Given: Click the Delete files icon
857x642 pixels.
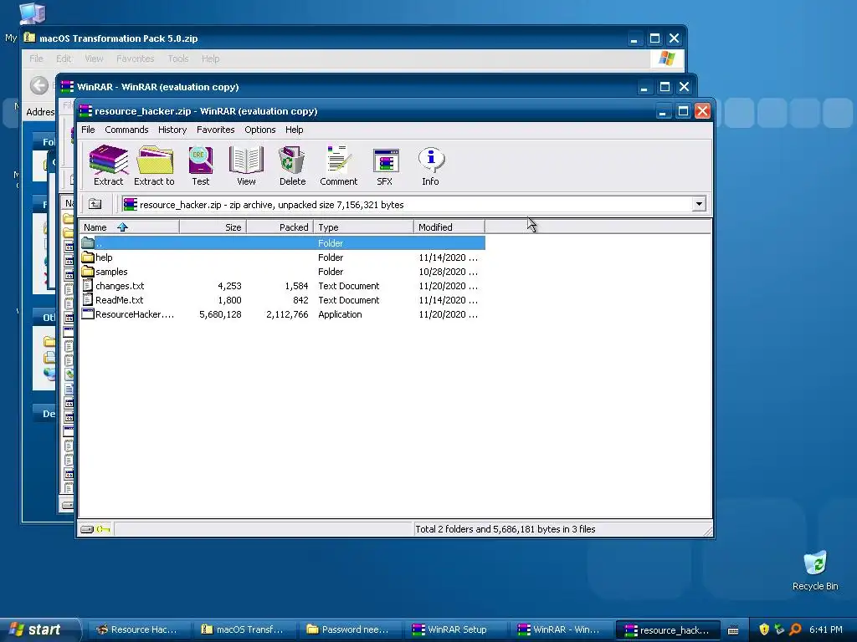Looking at the screenshot, I should [292, 166].
